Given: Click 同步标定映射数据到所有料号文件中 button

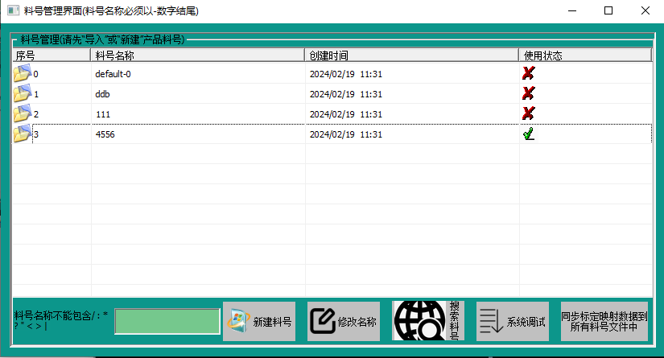Looking at the screenshot, I should pos(604,321).
